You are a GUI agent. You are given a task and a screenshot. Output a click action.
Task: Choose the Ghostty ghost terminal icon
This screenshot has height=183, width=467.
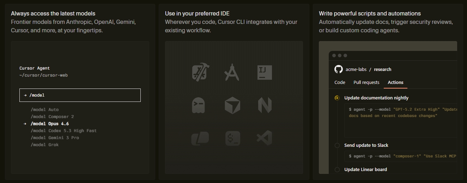pyautogui.click(x=198, y=105)
